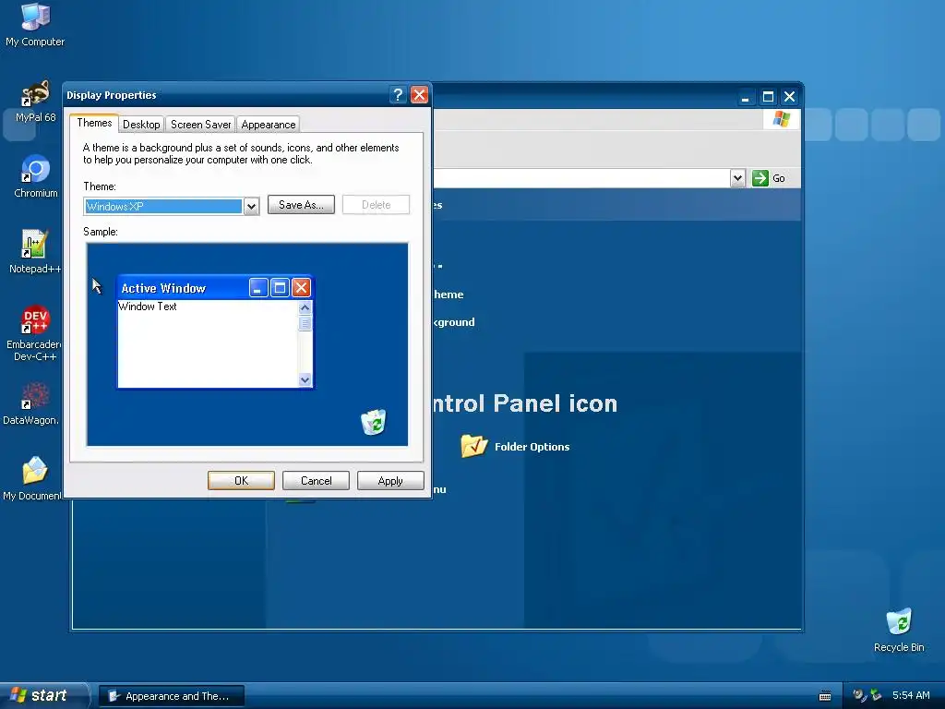Minimize the Control Panel window behind
Image resolution: width=945 pixels, height=709 pixels.
746,96
